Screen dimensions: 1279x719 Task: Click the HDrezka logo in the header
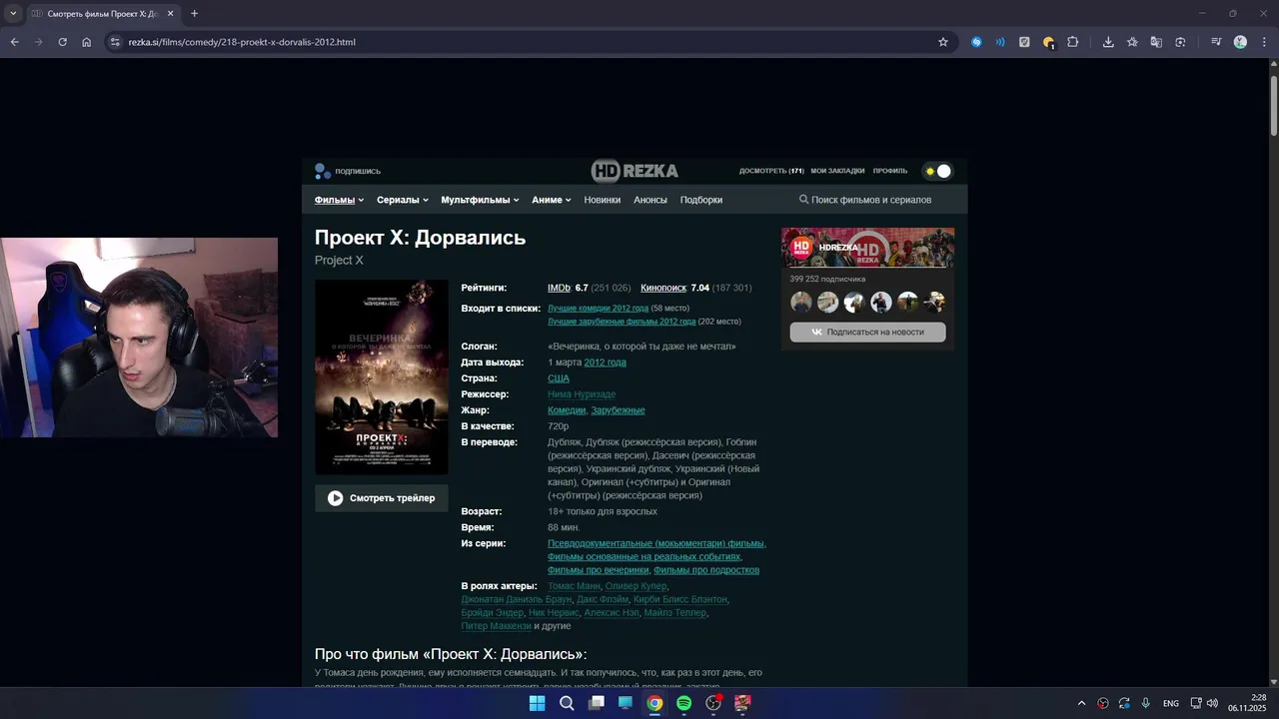click(635, 171)
